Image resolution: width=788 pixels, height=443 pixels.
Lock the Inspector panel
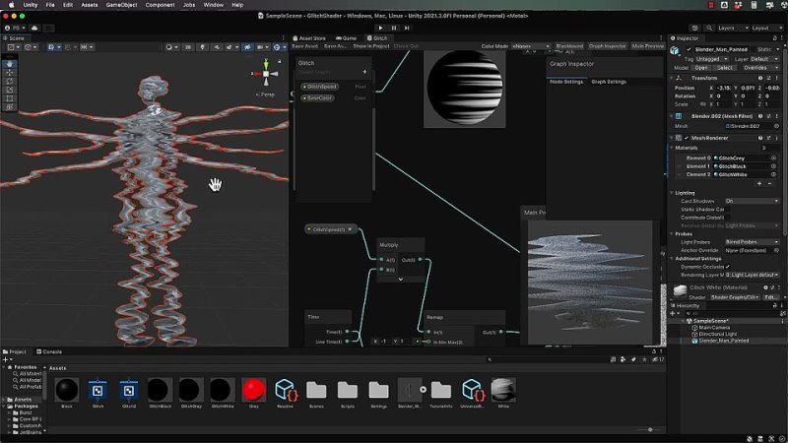pyautogui.click(x=774, y=38)
